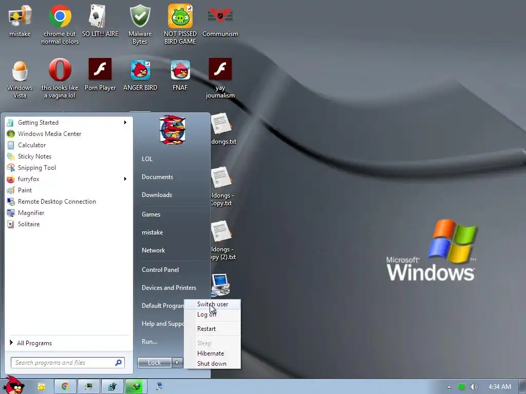
Task: Open the clock showing 4:34 AM
Action: tap(500, 387)
